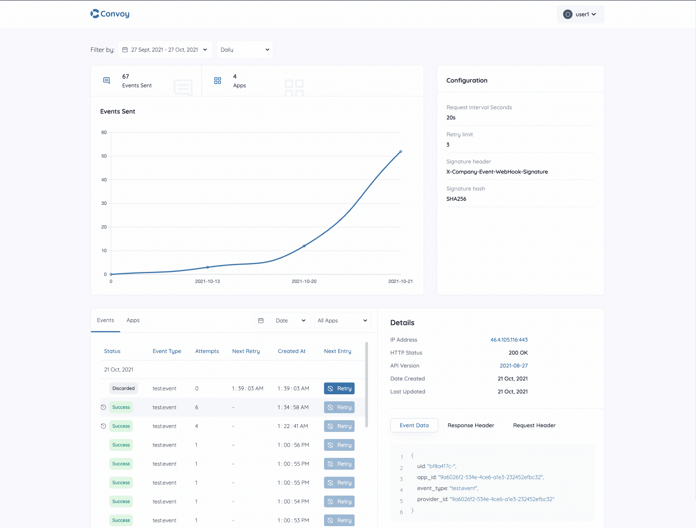This screenshot has width=696, height=528.
Task: Click retry history icon on 6-attempts row
Action: tap(103, 407)
